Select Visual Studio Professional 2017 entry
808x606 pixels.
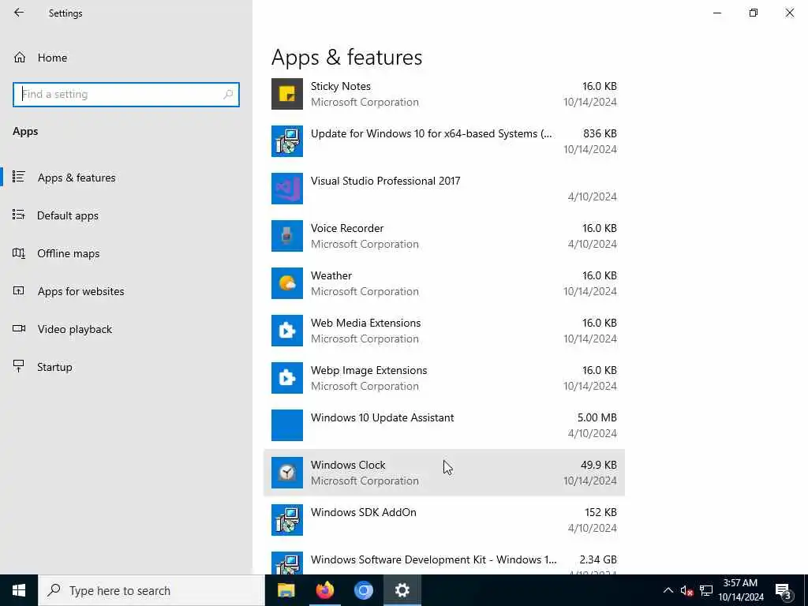385,181
